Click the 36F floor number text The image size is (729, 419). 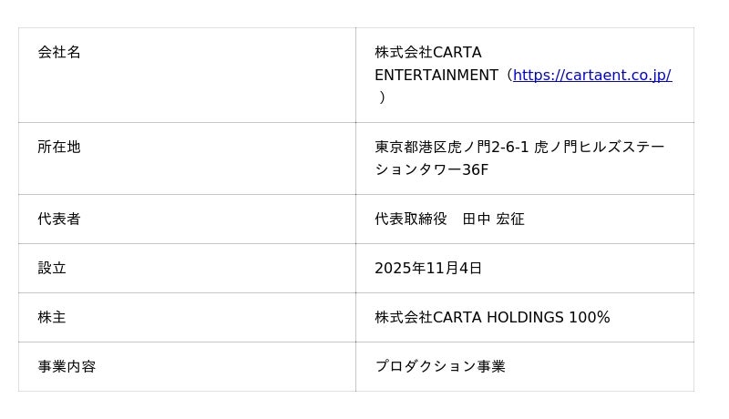point(475,170)
